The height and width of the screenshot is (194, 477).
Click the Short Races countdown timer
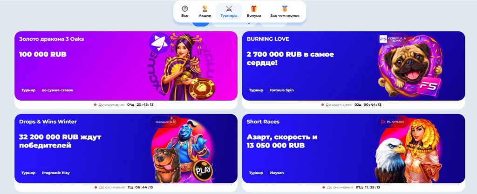tap(368, 188)
